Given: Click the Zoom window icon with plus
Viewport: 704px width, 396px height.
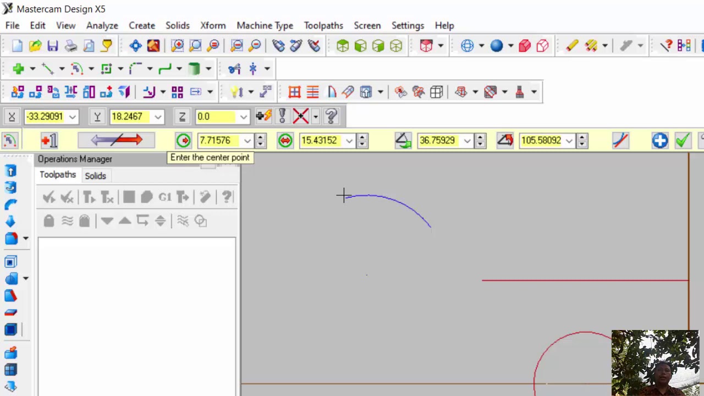Looking at the screenshot, I should (177, 46).
